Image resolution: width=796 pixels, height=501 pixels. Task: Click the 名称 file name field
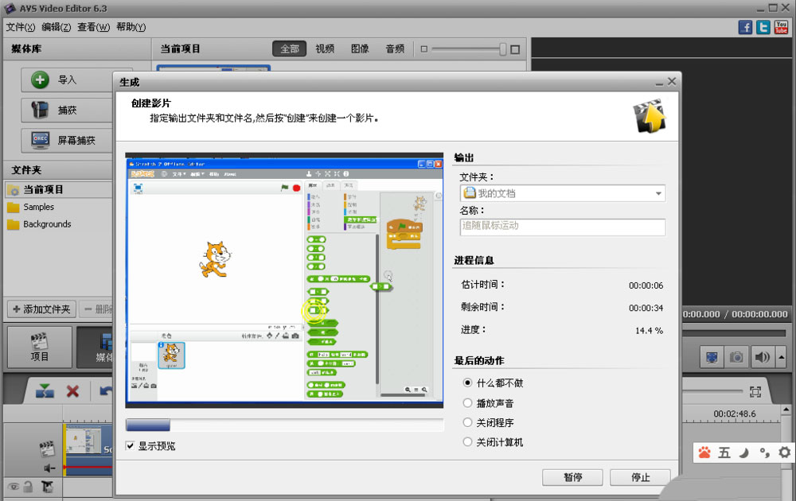[x=563, y=226]
